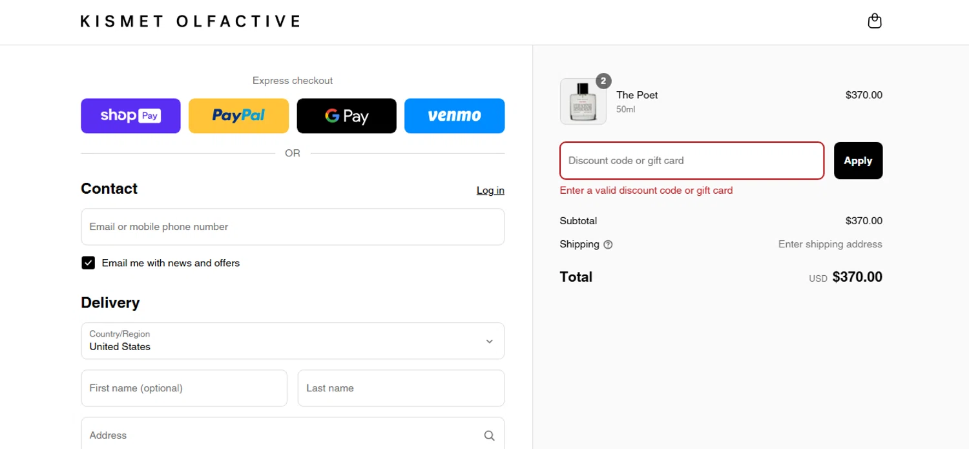Viewport: 969px width, 449px height.
Task: Apply the discount code
Action: point(858,160)
